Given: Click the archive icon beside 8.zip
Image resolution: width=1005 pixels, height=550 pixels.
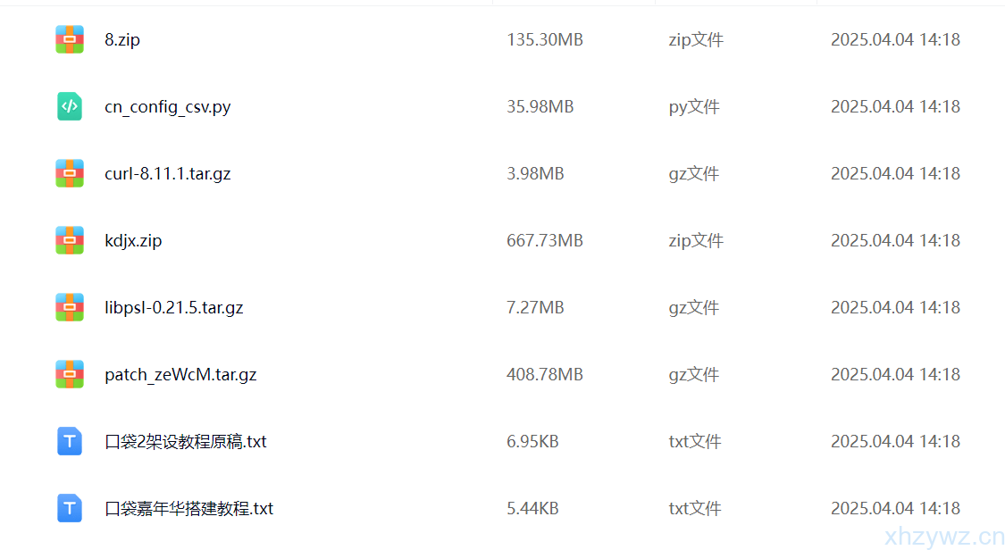Looking at the screenshot, I should point(70,39).
